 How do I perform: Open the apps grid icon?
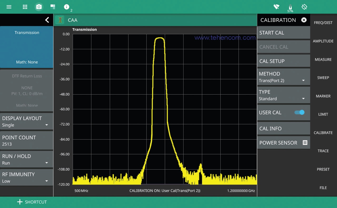pos(25,7)
